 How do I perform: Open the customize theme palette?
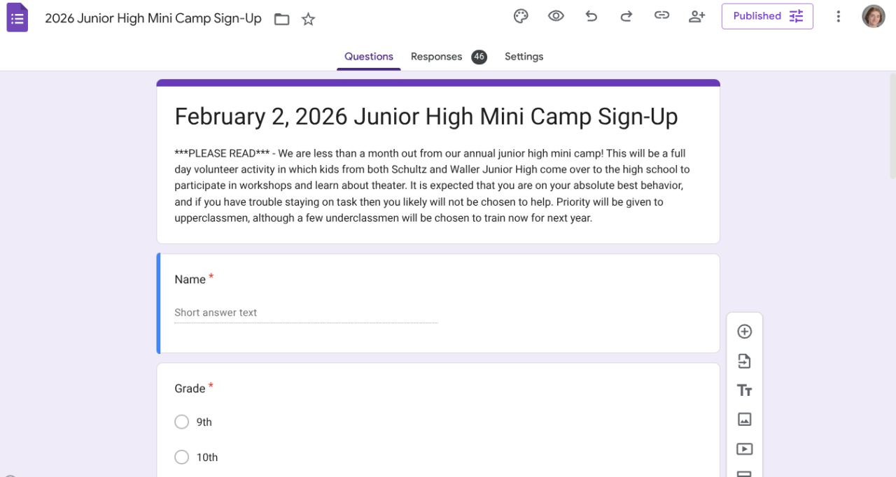tap(521, 16)
